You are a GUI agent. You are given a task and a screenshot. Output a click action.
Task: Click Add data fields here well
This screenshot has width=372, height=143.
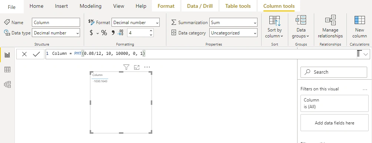point(334,123)
